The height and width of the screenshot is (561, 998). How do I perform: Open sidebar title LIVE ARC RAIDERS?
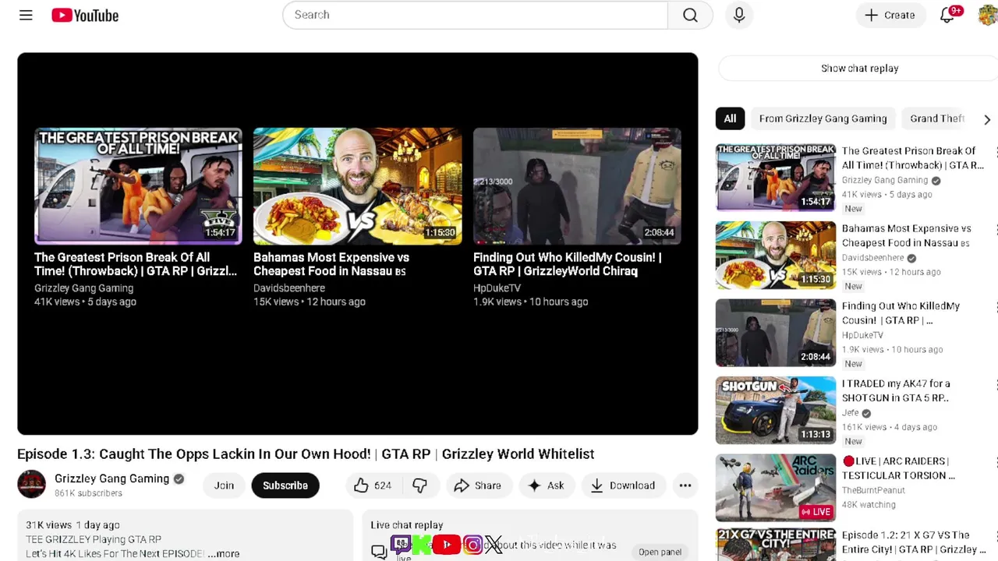pyautogui.click(x=899, y=468)
